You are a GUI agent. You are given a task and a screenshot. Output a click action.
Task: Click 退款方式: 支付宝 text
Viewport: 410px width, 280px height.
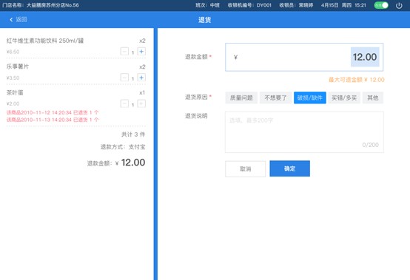[123, 147]
